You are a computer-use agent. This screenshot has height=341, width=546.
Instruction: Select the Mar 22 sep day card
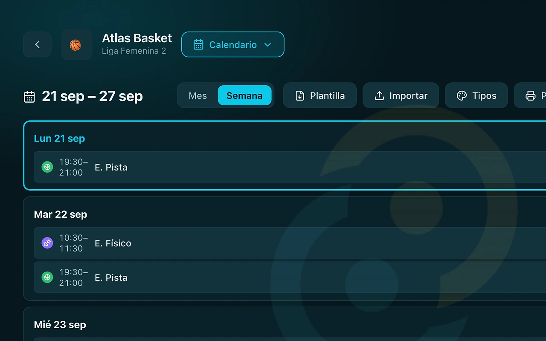pos(285,249)
